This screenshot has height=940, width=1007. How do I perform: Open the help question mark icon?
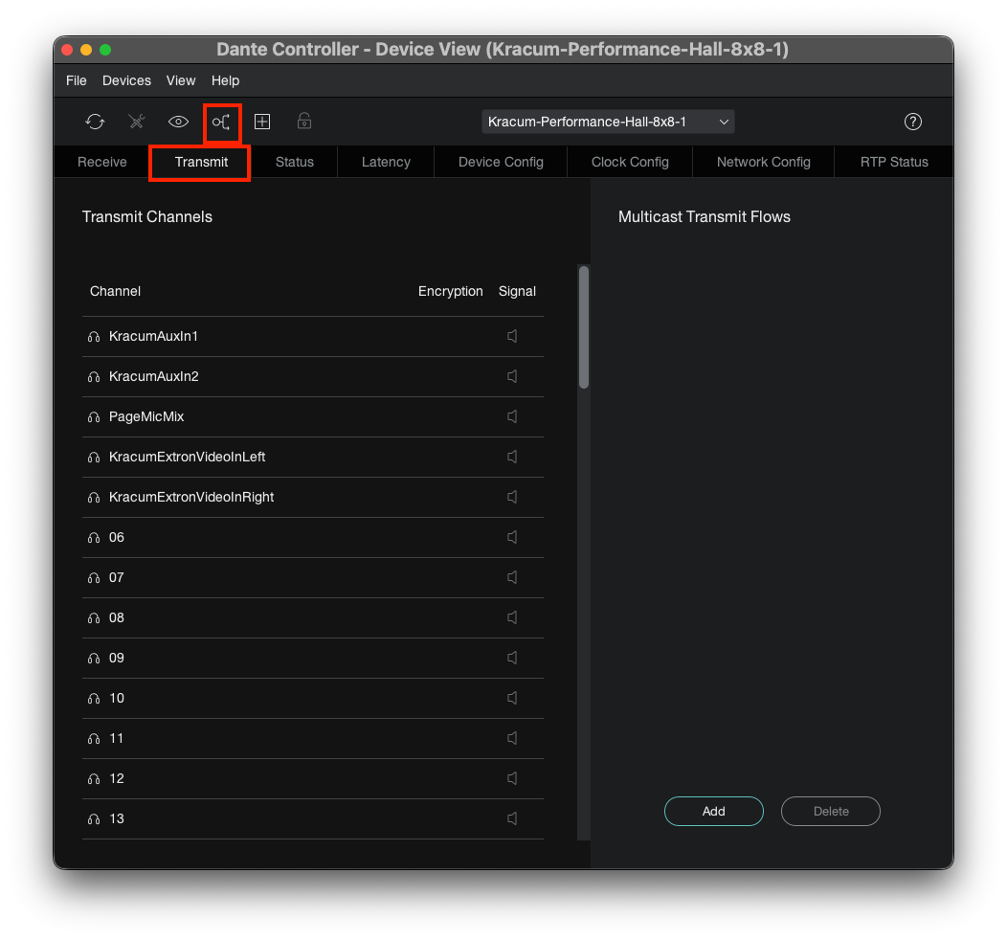(x=912, y=122)
